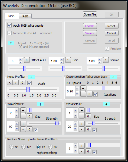Click the Noise Prefilter pixels slider

coord(33,90)
